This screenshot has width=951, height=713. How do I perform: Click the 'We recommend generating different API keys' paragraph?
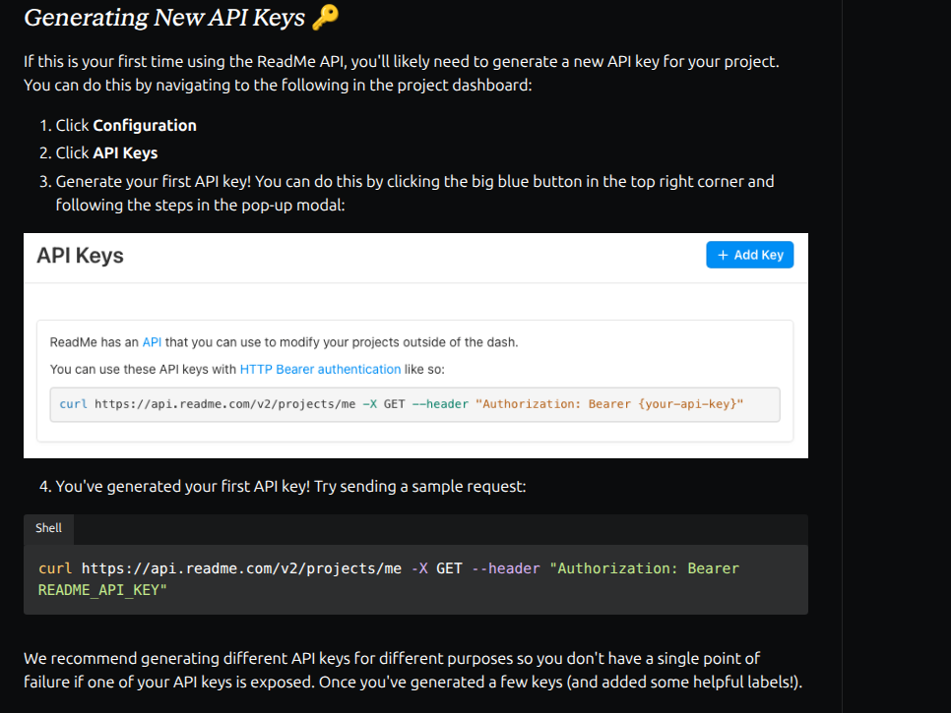click(x=412, y=670)
